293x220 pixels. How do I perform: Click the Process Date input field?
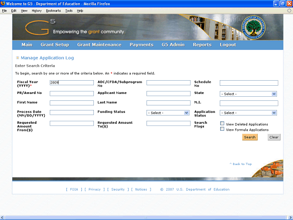click(x=72, y=112)
